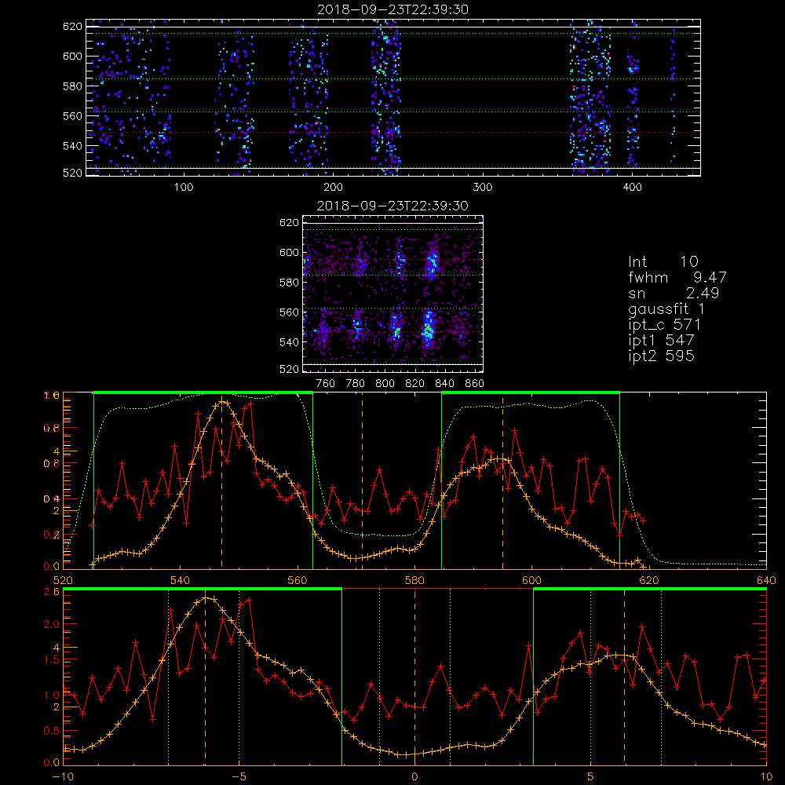Image resolution: width=785 pixels, height=785 pixels.
Task: Click the red y-axis label 2.0 of the bottom plot
Action: click(52, 624)
